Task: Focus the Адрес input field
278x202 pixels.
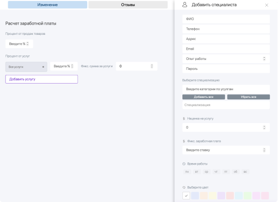Action: pos(226,39)
